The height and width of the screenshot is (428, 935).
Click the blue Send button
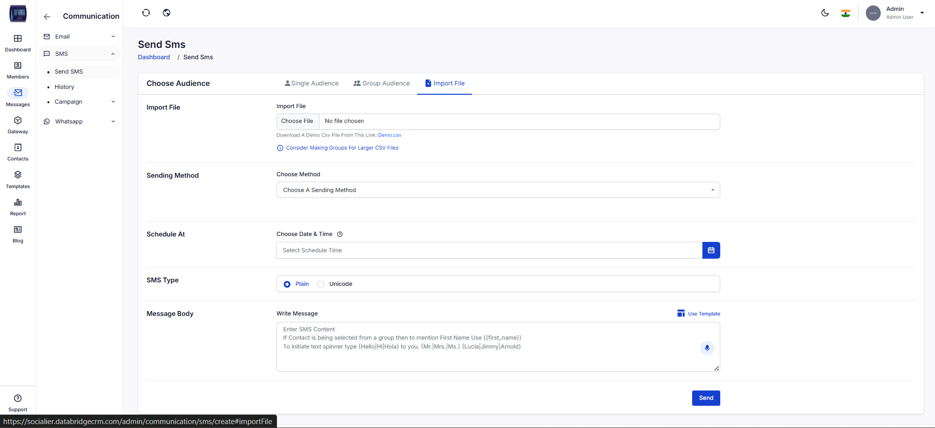coord(705,398)
